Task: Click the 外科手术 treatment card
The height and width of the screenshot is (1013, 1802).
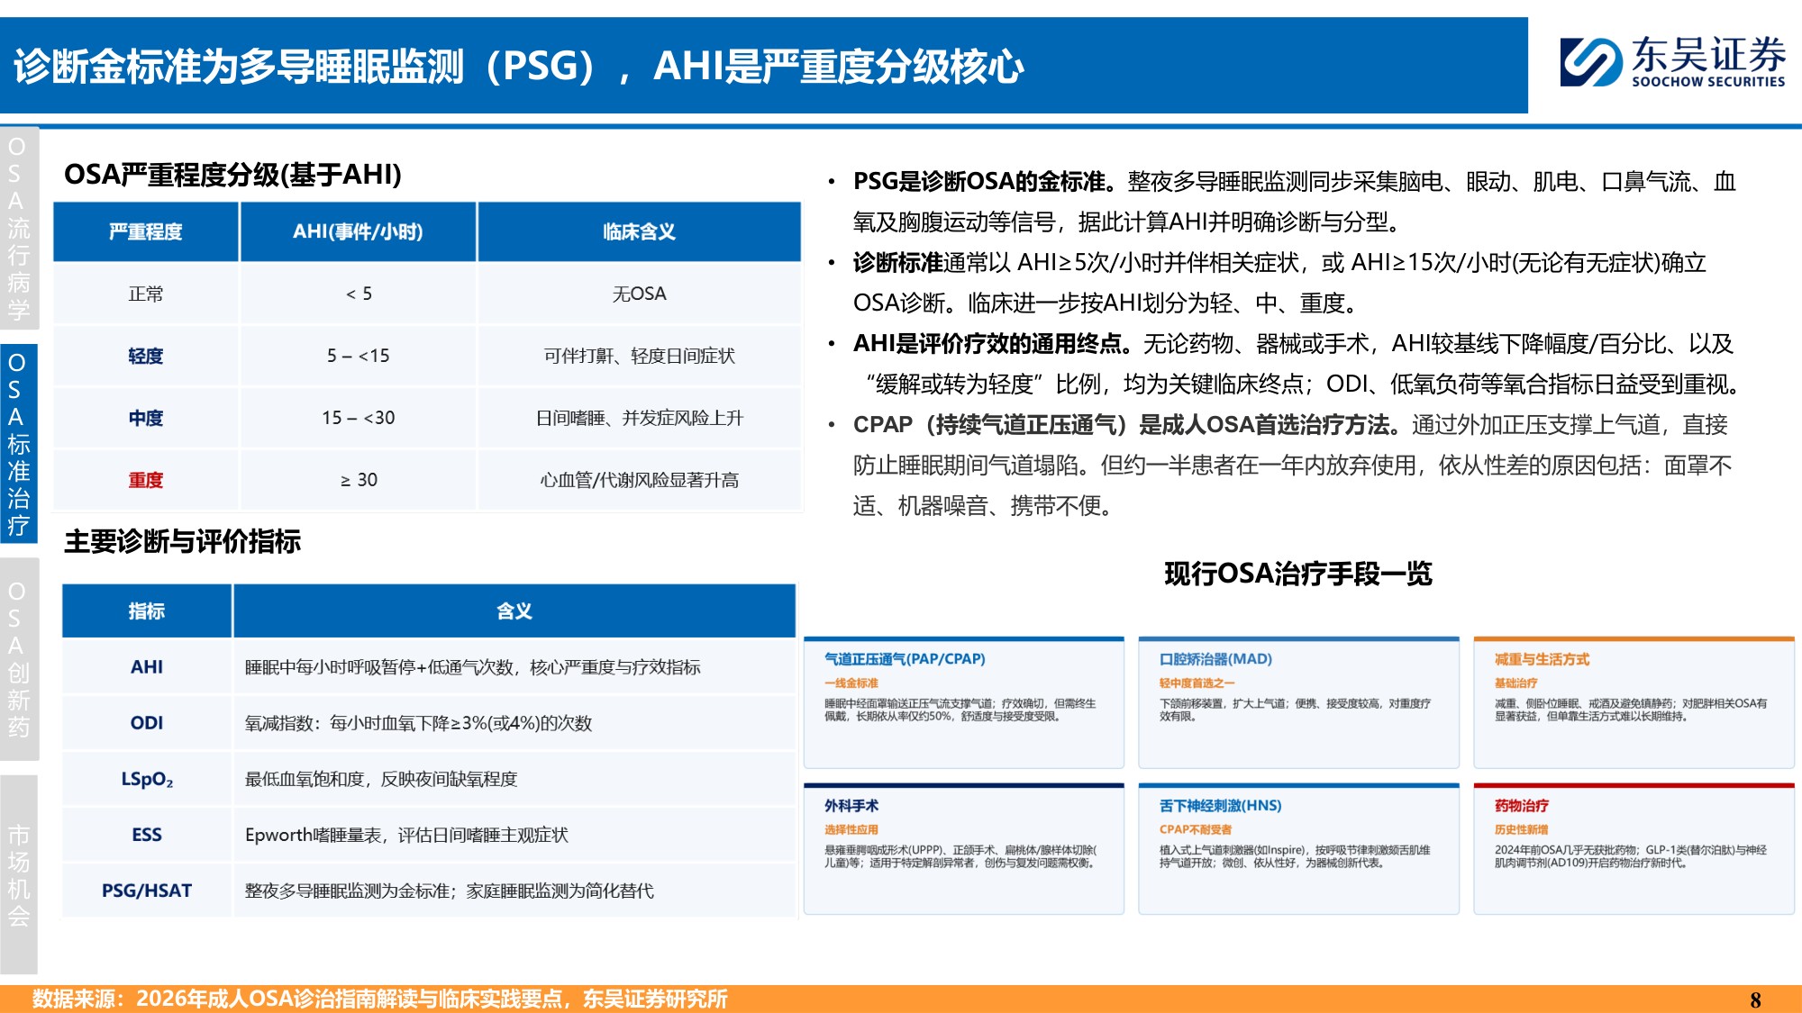Action: point(964,849)
